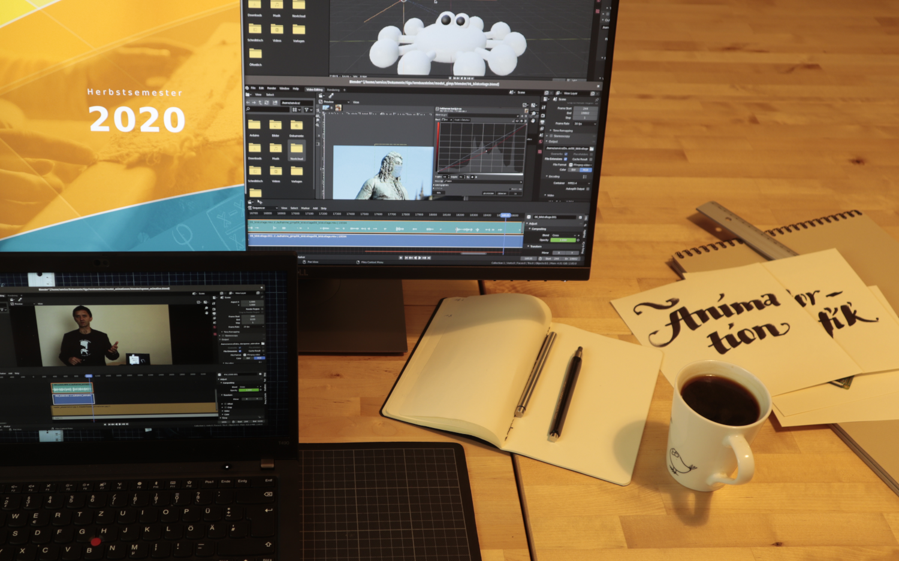
Task: Open the Render menu on the monitor's Blender
Action: tap(271, 88)
